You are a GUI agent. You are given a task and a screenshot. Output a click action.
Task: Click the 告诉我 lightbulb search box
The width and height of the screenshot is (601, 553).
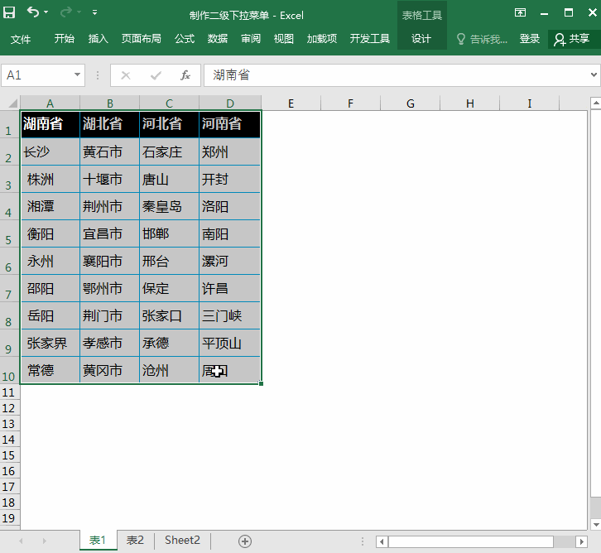click(x=482, y=39)
